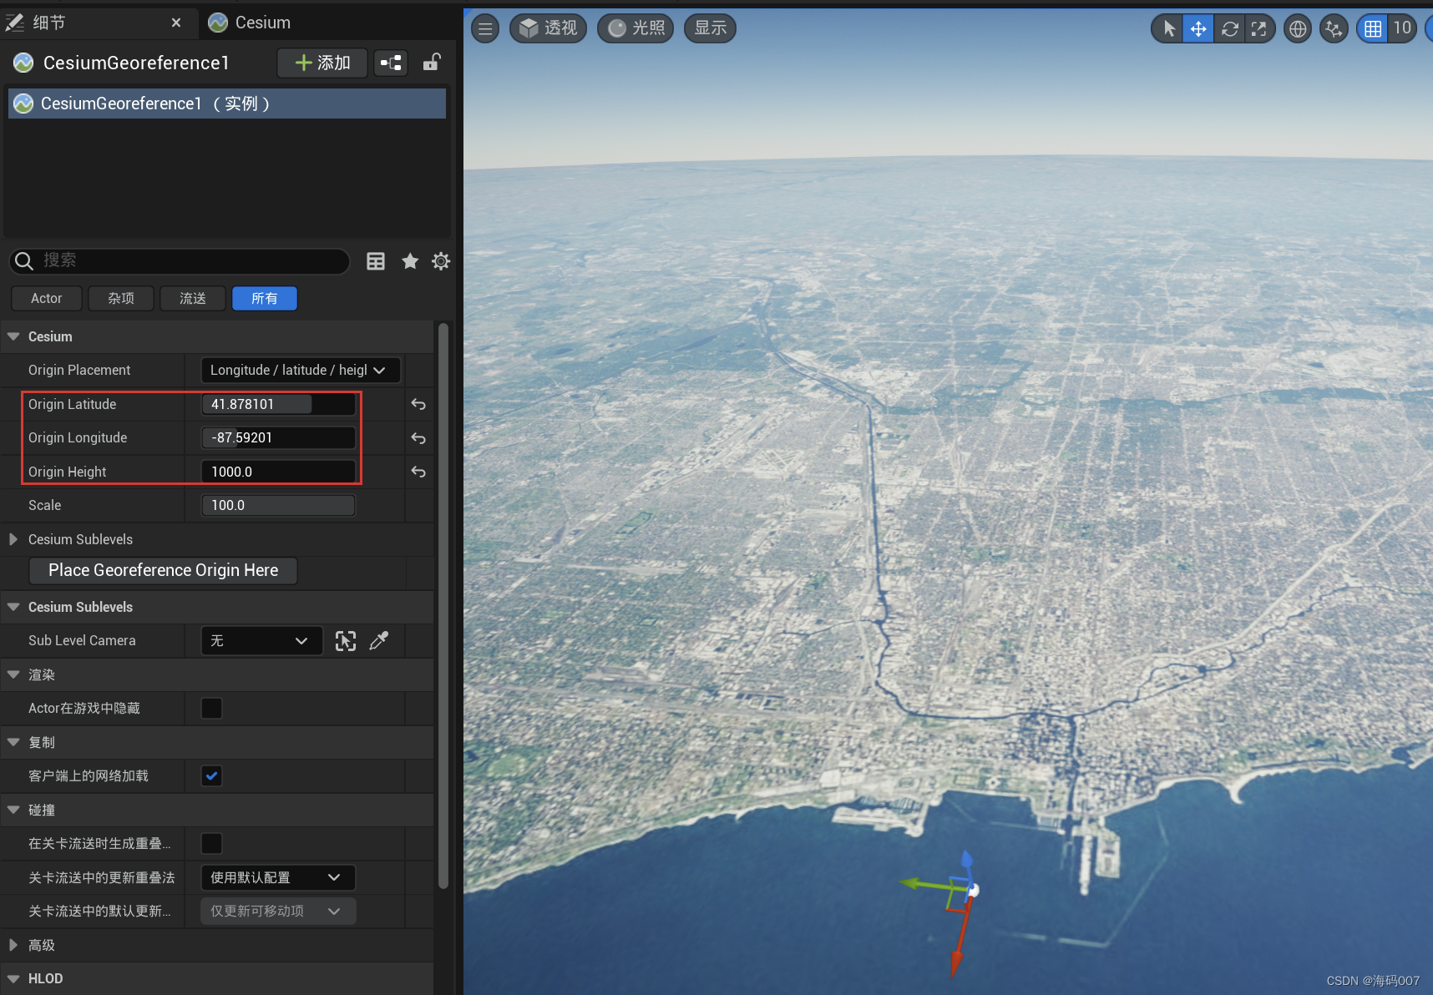Viewport: 1433px width, 995px height.
Task: Open the 显示 show flags menu
Action: click(x=710, y=28)
